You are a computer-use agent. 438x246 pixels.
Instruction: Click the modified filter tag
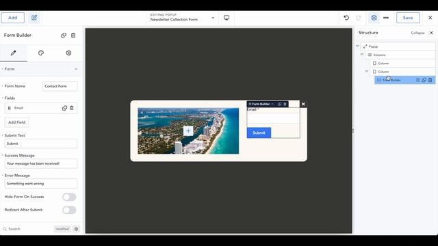(x=62, y=229)
